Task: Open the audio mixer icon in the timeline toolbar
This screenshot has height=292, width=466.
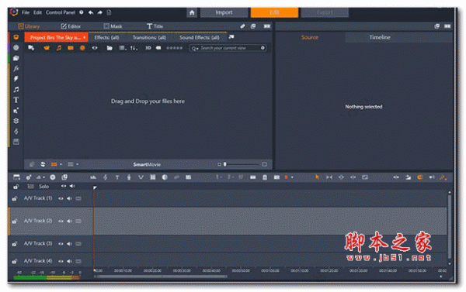Action: click(x=93, y=177)
